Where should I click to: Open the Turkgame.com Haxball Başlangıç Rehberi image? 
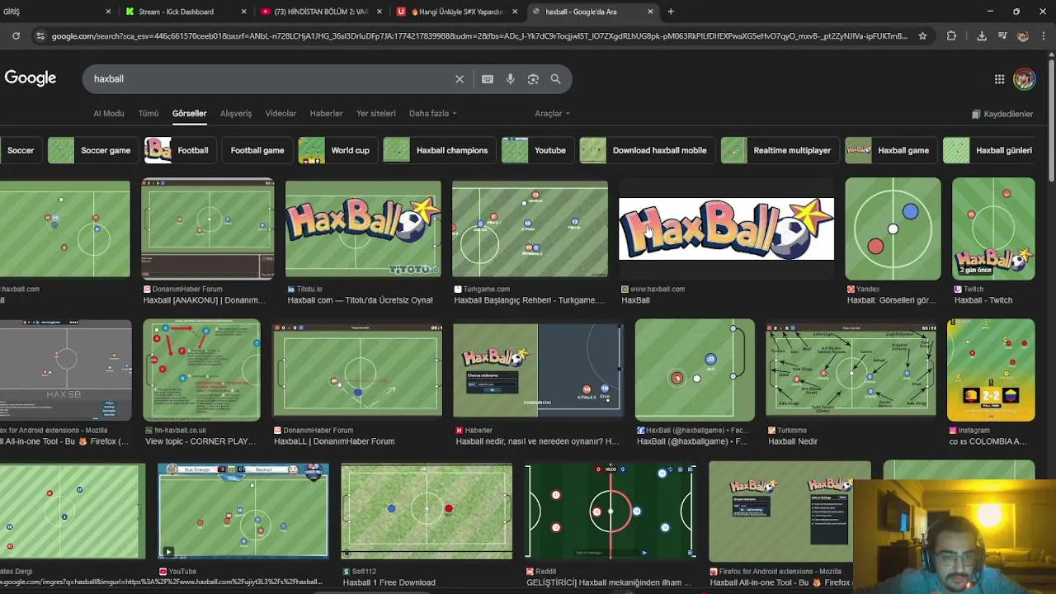click(530, 229)
